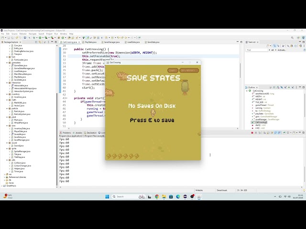
Task: Select GameStateManager.java in Package Explorer
Action: point(24,68)
